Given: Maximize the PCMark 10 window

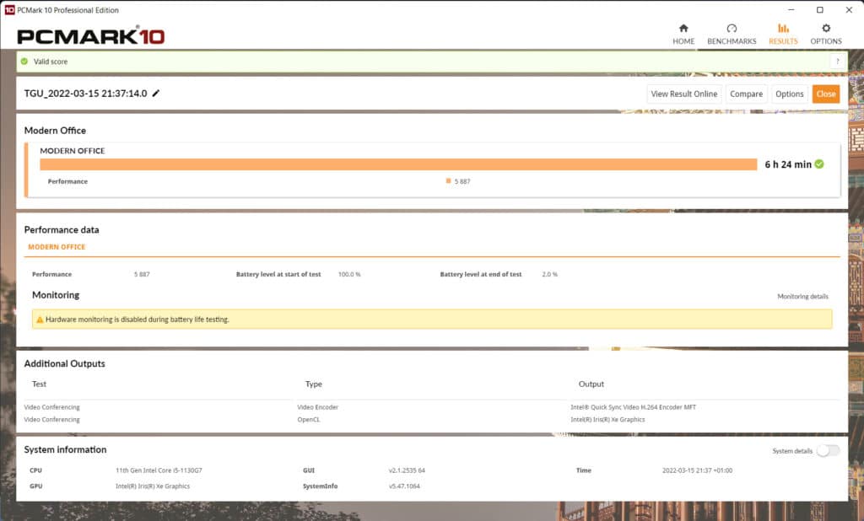Looking at the screenshot, I should coord(820,10).
